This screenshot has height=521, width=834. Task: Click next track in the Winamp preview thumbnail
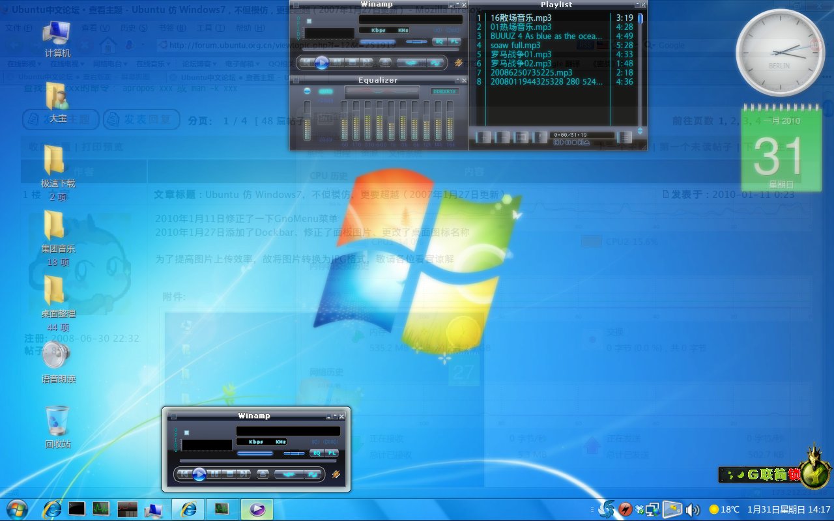tap(244, 474)
